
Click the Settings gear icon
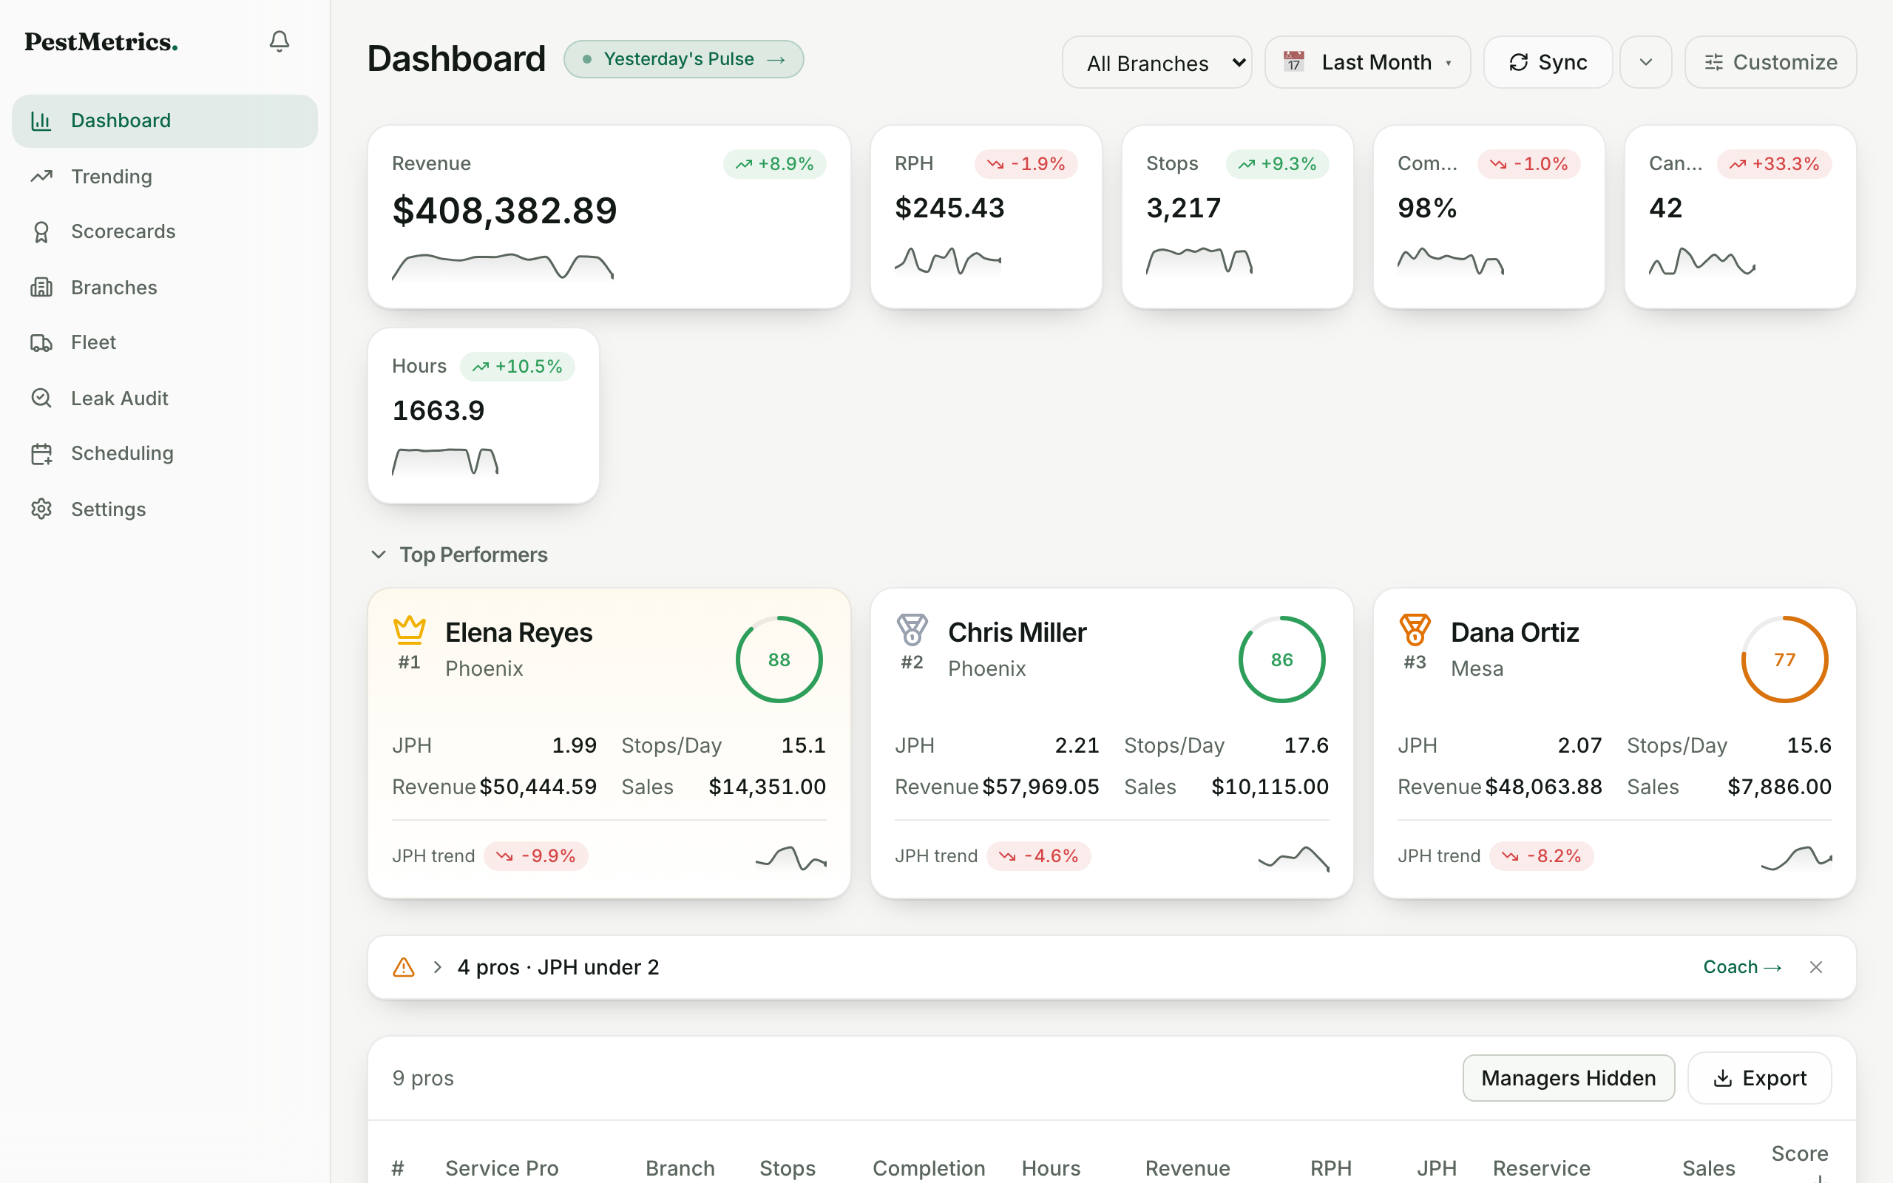pyautogui.click(x=41, y=509)
